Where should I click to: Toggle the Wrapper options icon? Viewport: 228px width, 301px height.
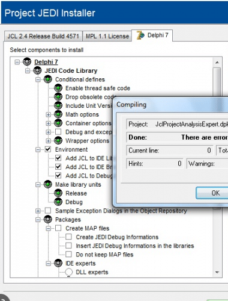pos(58,141)
